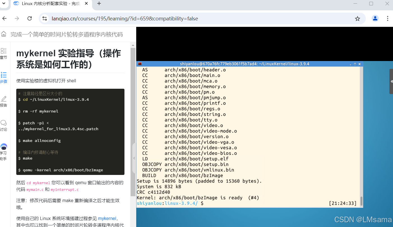Image resolution: width=393 pixels, height=227 pixels.
Task: Reload the lanqiao.cn page
Action: [x=29, y=18]
